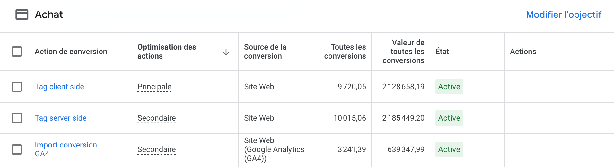Viewport: 614px width, 167px height.
Task: Check the box for Tag server side
Action: pyautogui.click(x=17, y=118)
